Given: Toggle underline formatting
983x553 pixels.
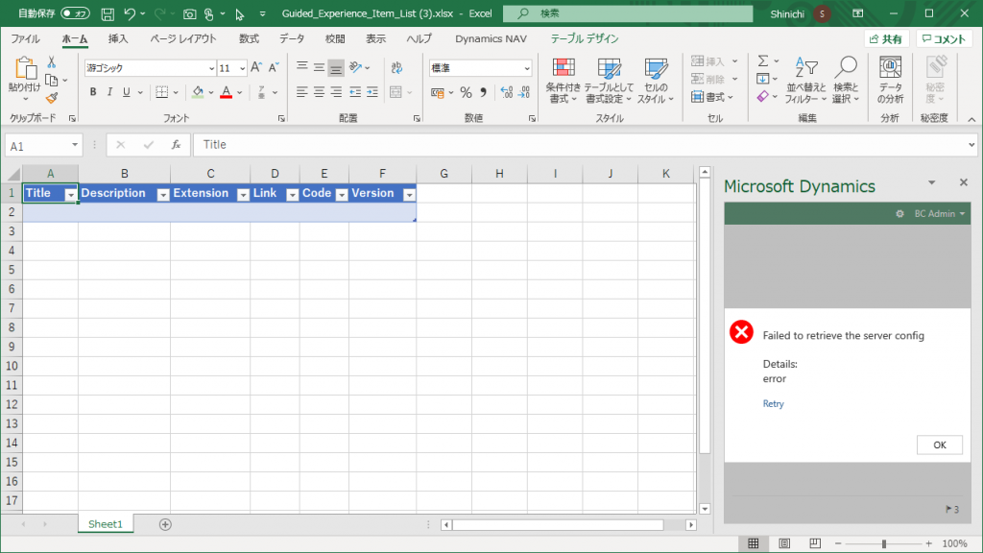Looking at the screenshot, I should [x=127, y=93].
